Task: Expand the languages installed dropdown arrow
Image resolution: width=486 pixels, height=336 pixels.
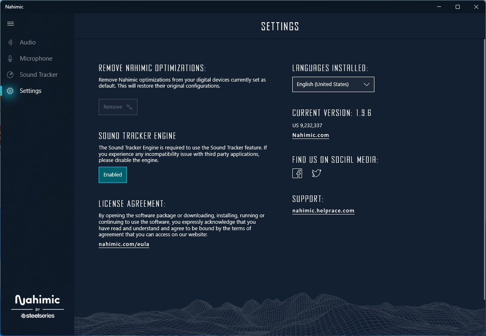Action: (x=367, y=84)
